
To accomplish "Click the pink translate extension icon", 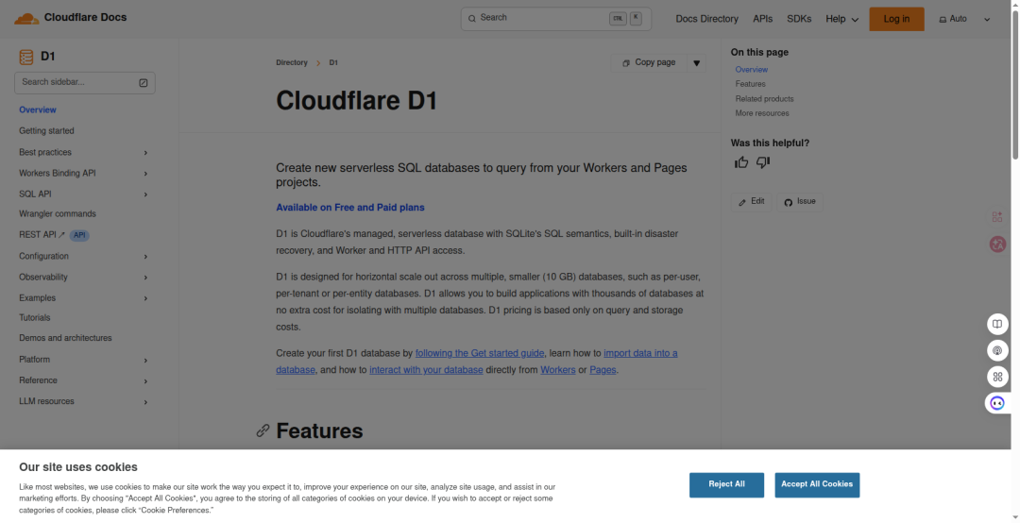I will click(997, 244).
